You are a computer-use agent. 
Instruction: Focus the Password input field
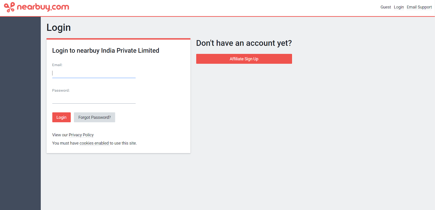tap(94, 99)
